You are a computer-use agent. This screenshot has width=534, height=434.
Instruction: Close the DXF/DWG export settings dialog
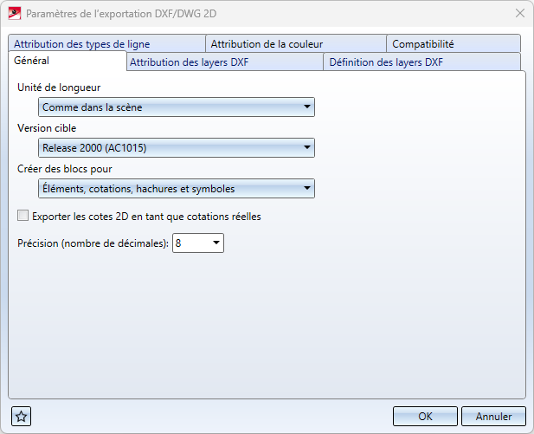tap(519, 13)
